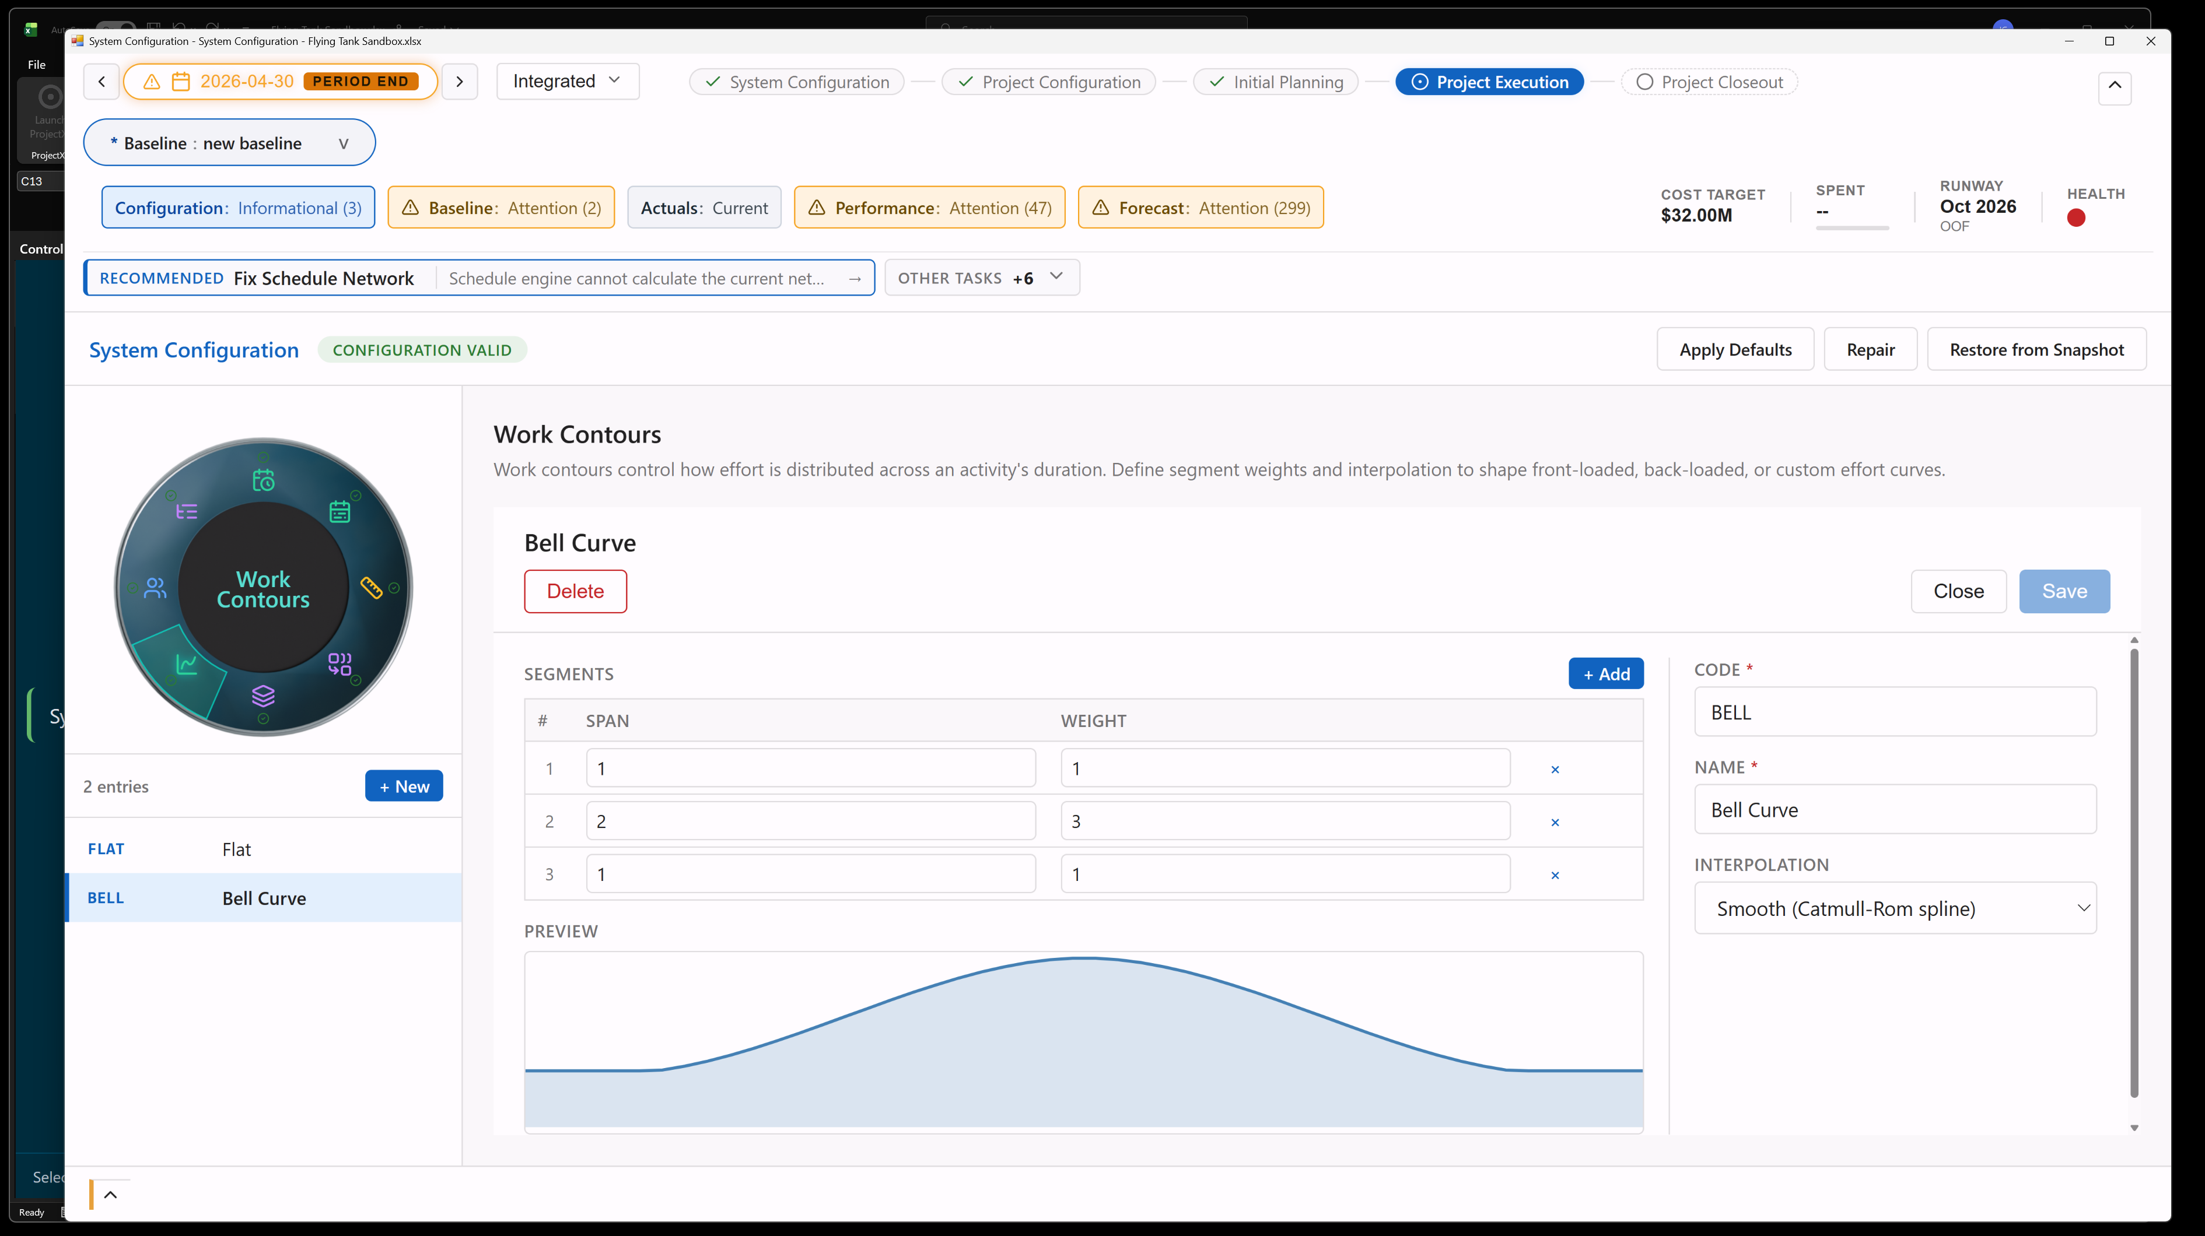
Task: Click the NAME input field containing Bell Curve
Action: [1895, 809]
